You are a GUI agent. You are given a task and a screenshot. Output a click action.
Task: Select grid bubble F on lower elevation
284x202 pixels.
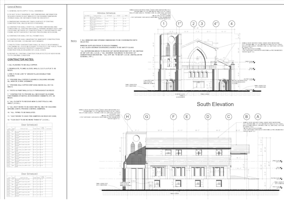click(x=173, y=117)
